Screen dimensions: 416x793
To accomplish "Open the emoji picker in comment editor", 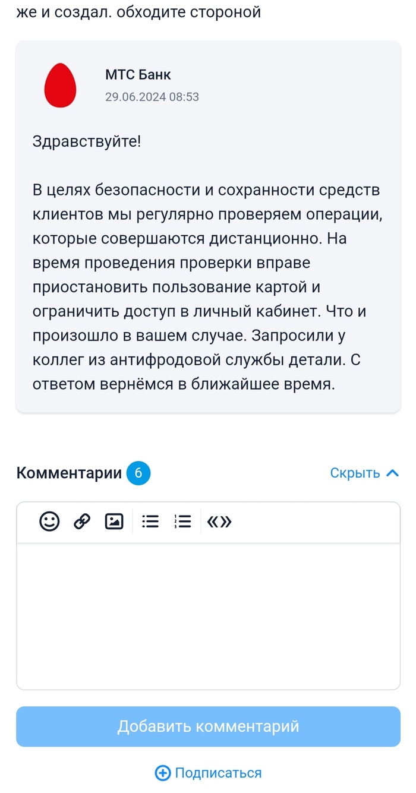I will (49, 522).
